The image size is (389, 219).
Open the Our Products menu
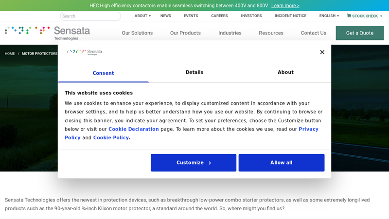pos(185,33)
